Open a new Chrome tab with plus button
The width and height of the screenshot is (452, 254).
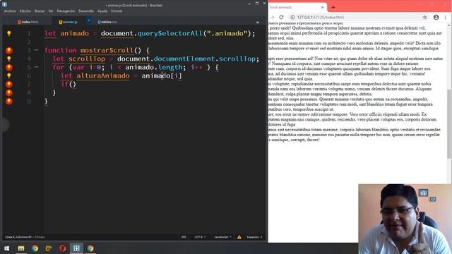click(x=333, y=7)
